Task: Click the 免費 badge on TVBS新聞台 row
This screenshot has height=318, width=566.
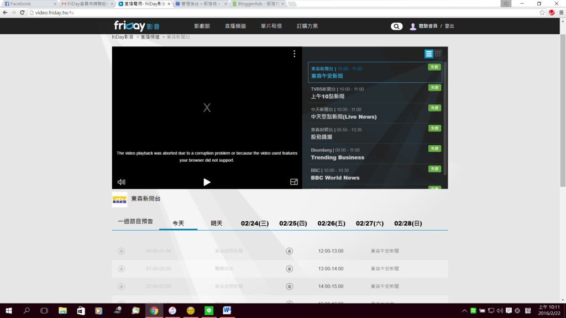Action: pos(434,88)
